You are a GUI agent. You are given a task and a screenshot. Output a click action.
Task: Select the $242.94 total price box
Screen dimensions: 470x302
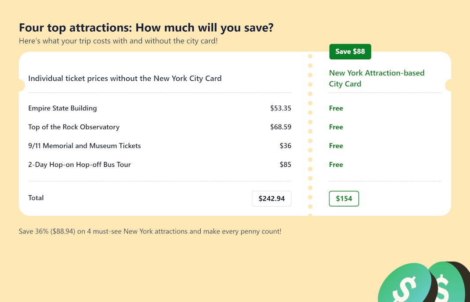point(271,198)
